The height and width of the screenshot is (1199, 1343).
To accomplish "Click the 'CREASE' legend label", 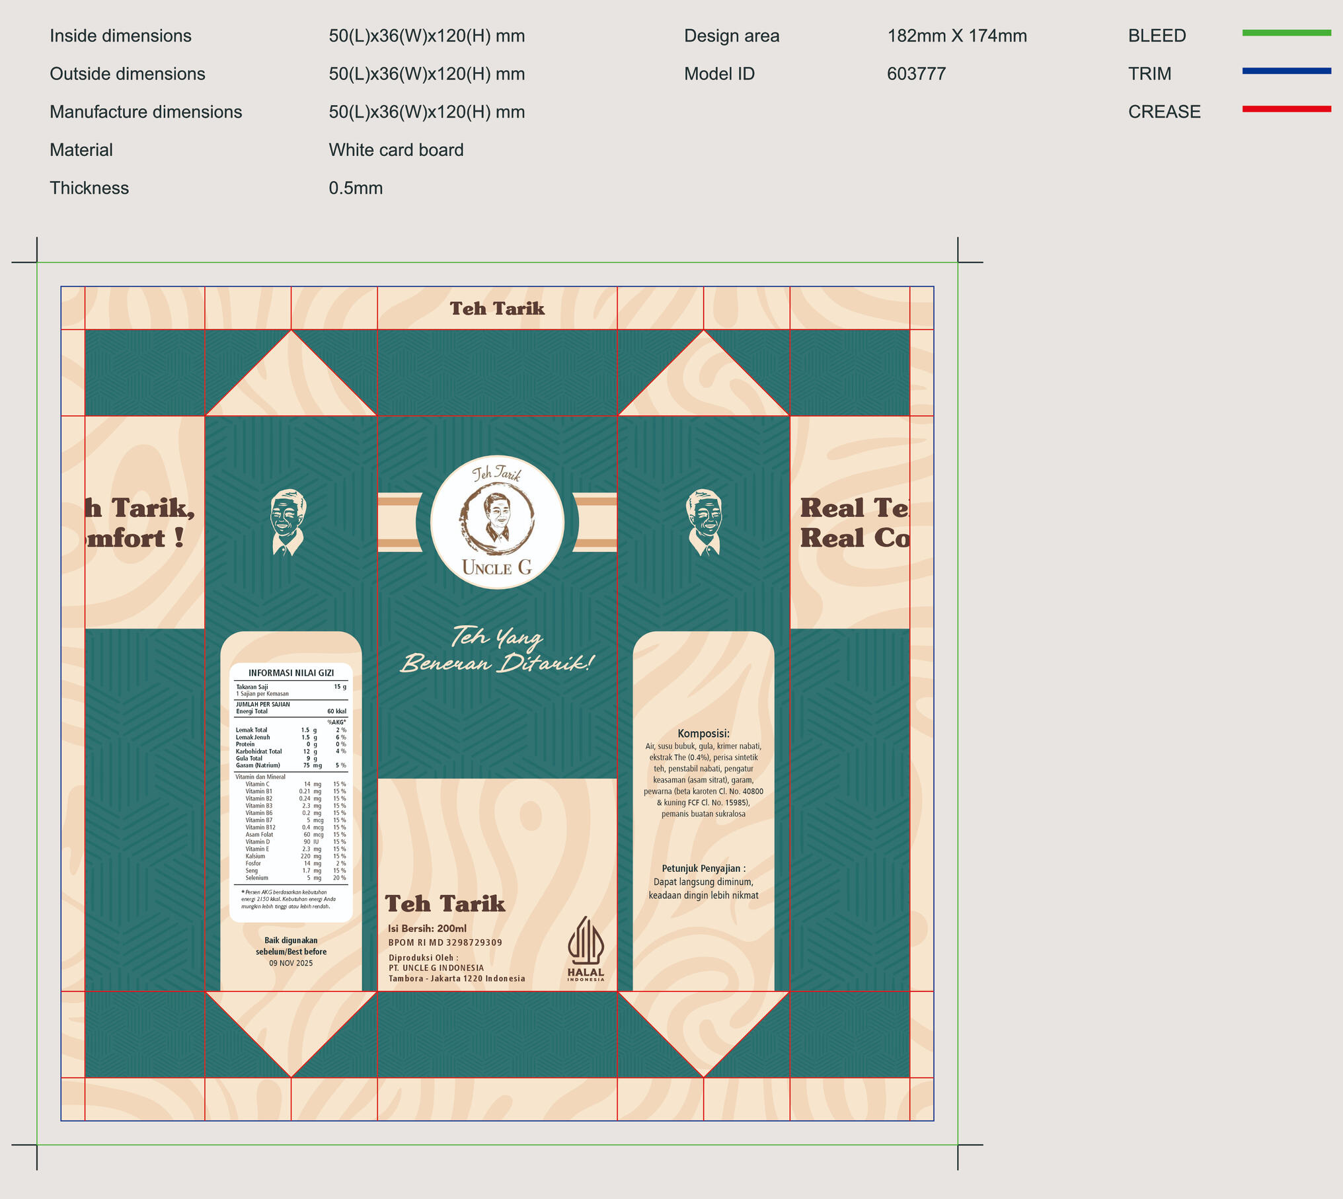I will [x=1165, y=112].
